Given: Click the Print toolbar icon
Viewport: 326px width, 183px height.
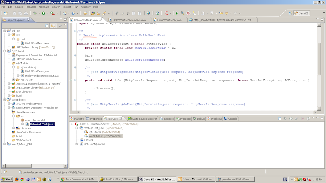Looking at the screenshot, I should (x=26, y=13).
